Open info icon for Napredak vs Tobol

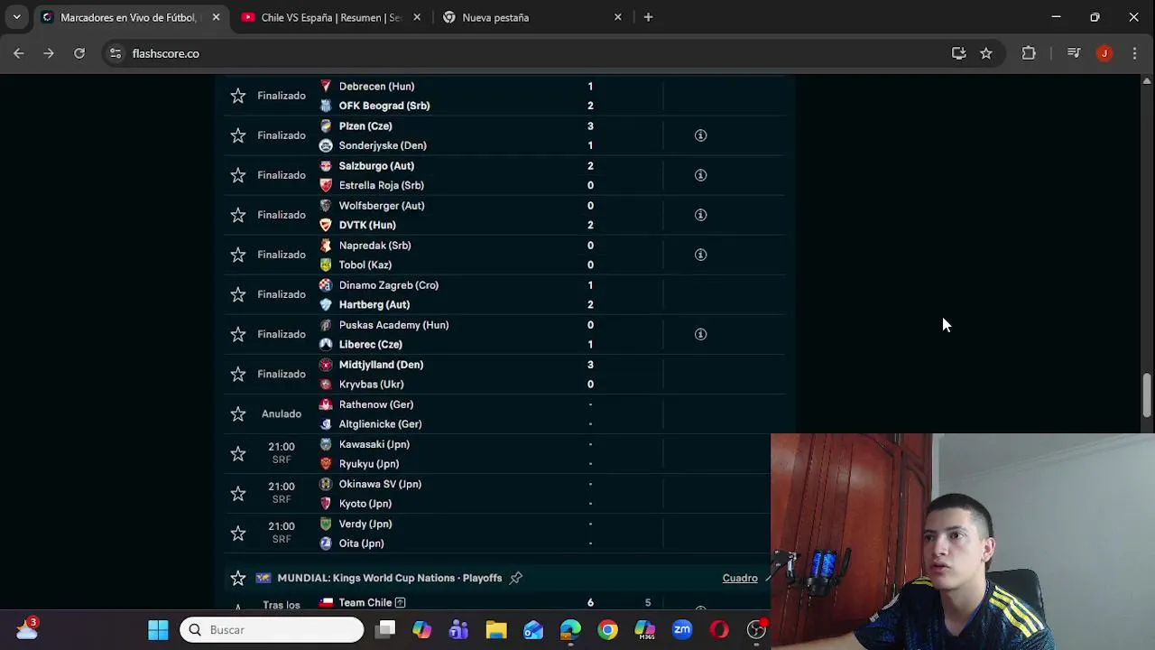(700, 255)
